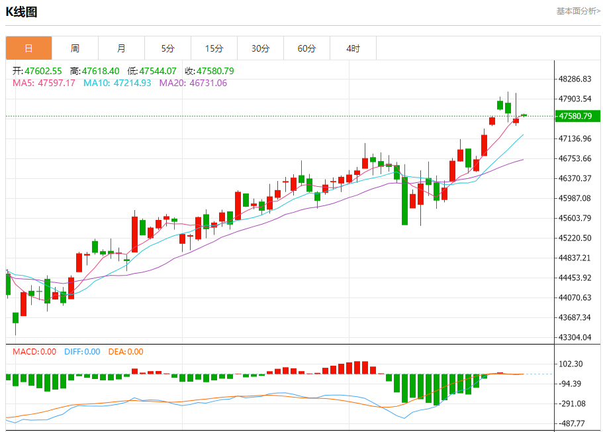Click the 47136.96 price axis label

pos(575,138)
